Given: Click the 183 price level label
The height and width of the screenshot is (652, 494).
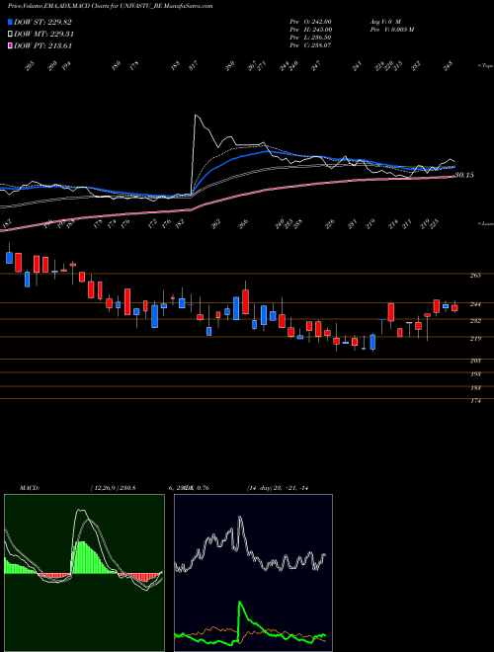Looking at the screenshot, I should 475,388.
